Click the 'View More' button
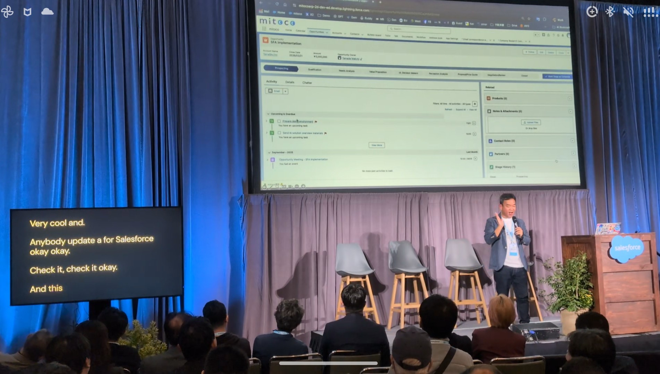 click(x=376, y=145)
